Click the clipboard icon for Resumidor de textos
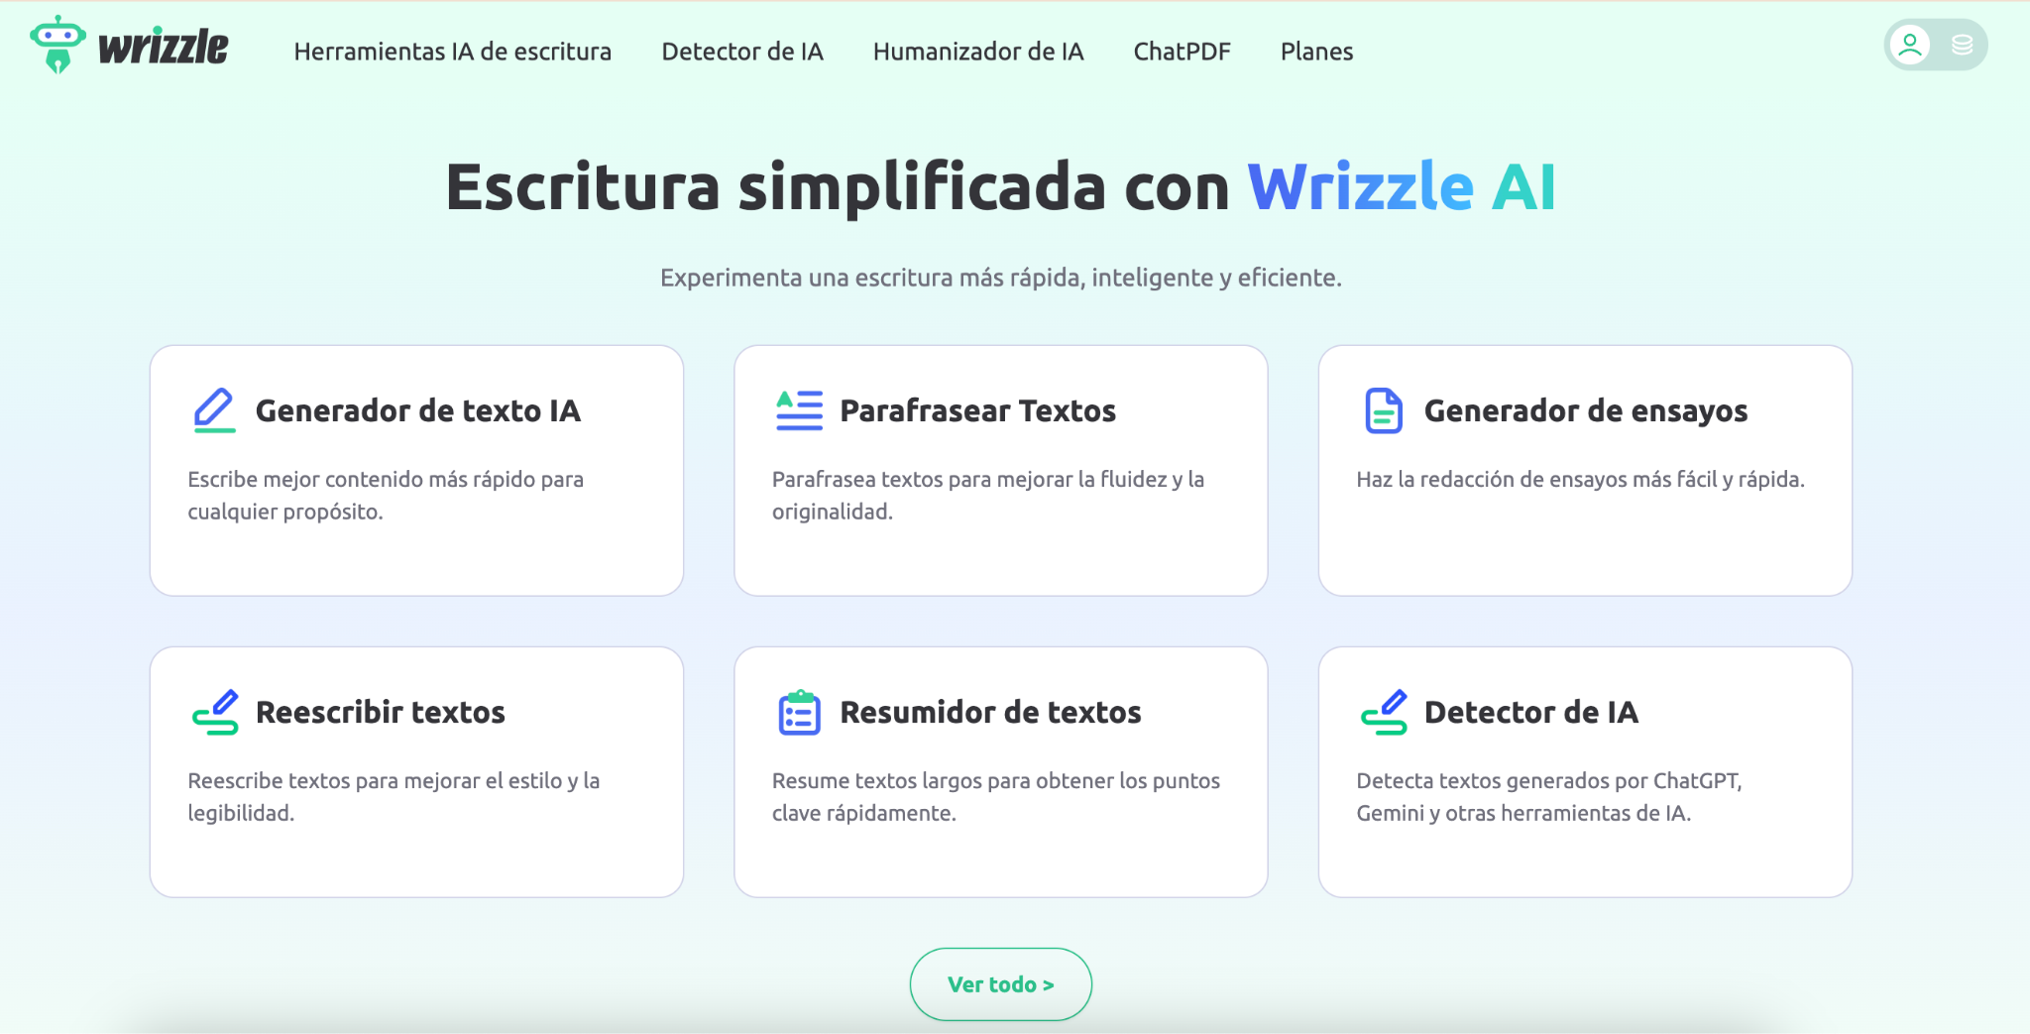Viewport: 2030px width, 1034px height. (799, 712)
